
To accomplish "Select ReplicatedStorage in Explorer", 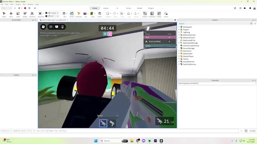I will [190, 43].
